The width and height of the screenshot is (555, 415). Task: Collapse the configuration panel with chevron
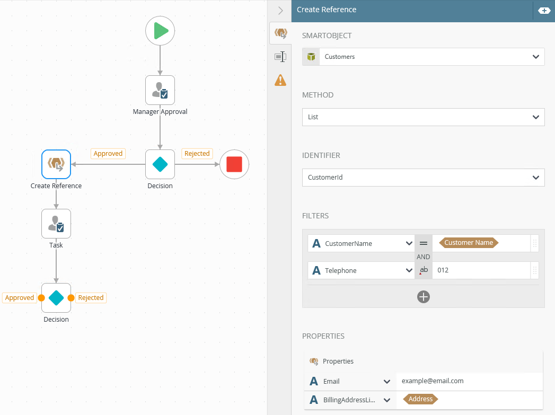tap(281, 11)
